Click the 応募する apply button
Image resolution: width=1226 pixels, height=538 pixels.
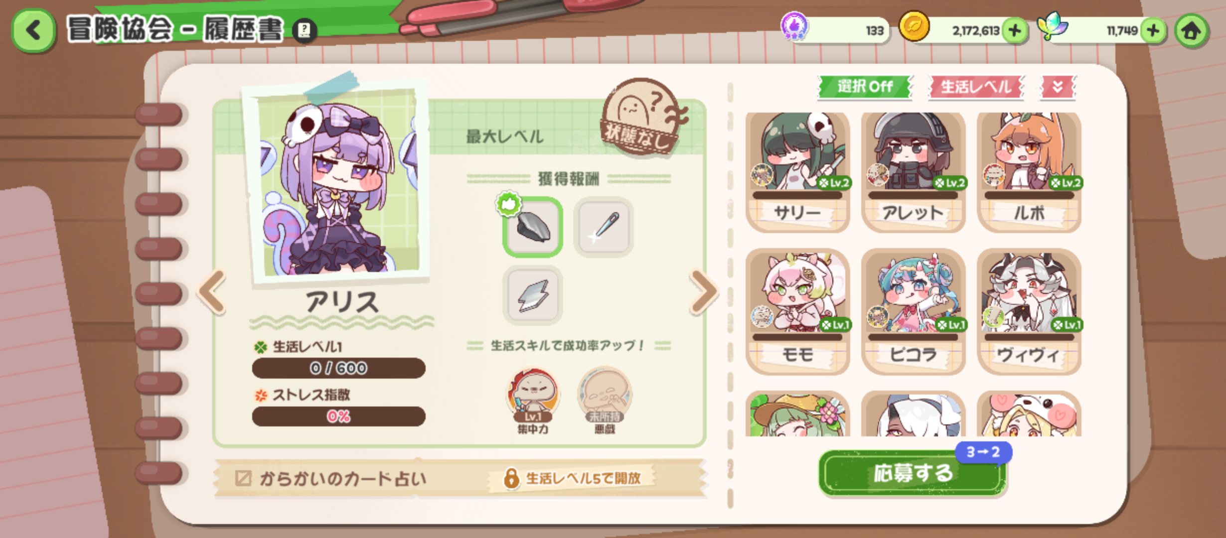tap(912, 473)
